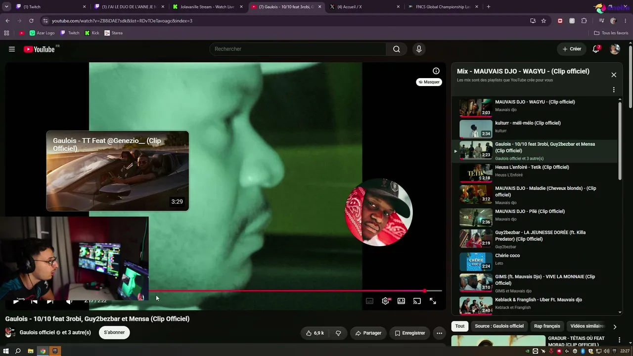The image size is (633, 356).
Task: Open Bluetooth tray icon
Action: (x=583, y=351)
